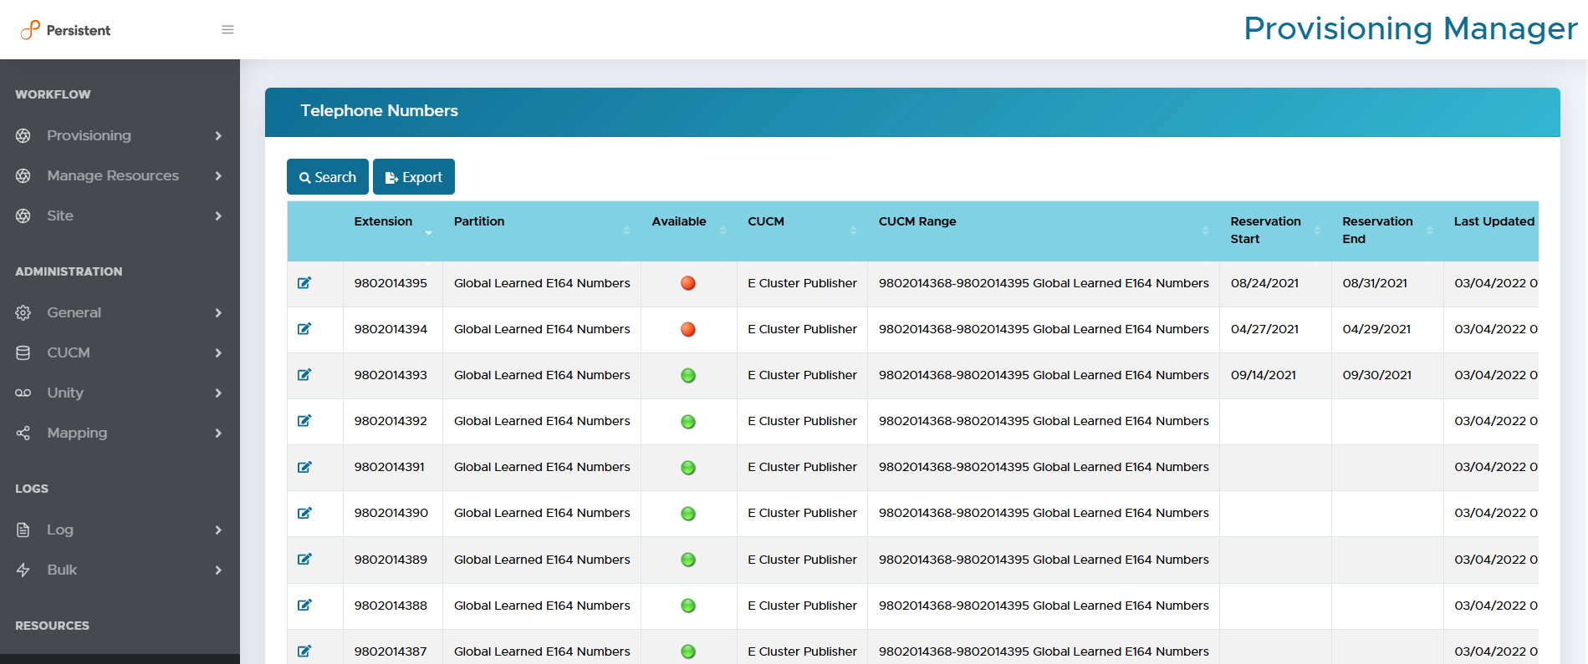1588x664 pixels.
Task: Click partition cell in 9802014389 row
Action: click(542, 560)
